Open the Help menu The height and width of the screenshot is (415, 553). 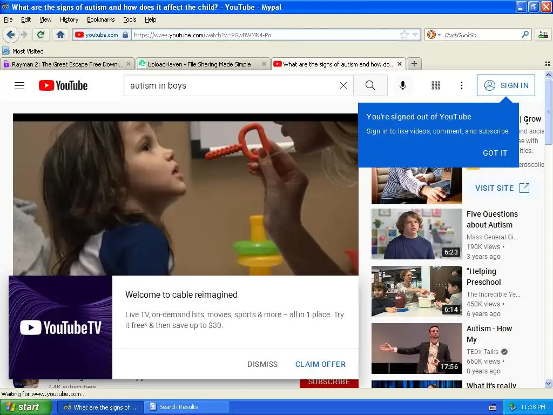click(150, 19)
